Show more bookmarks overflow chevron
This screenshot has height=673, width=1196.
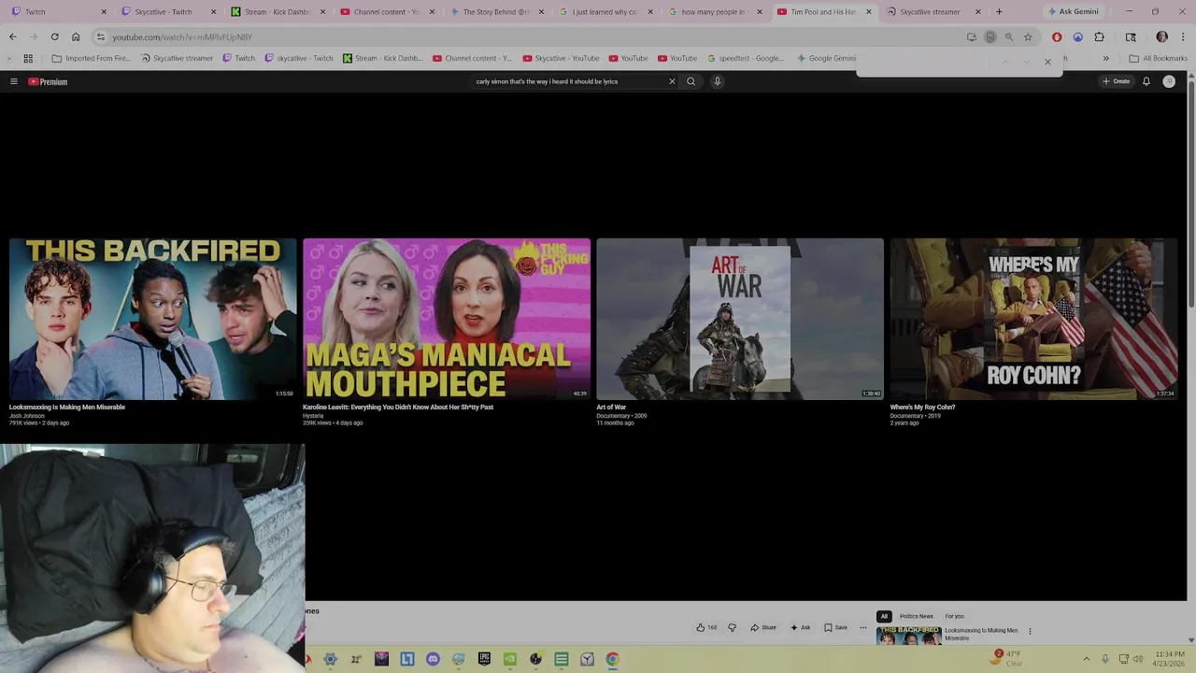1106,58
